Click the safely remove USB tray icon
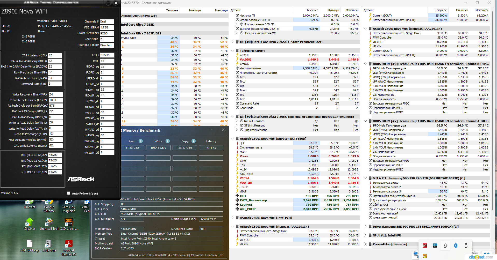 466,246
